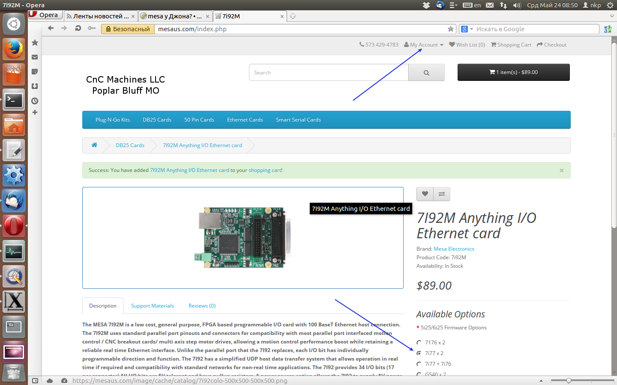Switch to the mesa у Джона tab
Screen dimensions: 617x385
click(175, 16)
